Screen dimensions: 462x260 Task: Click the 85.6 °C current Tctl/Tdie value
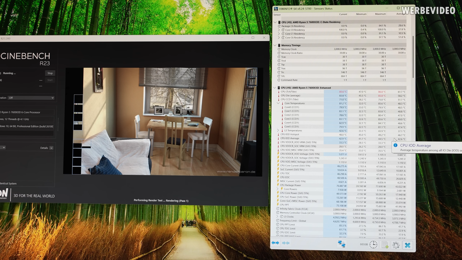pos(343,92)
